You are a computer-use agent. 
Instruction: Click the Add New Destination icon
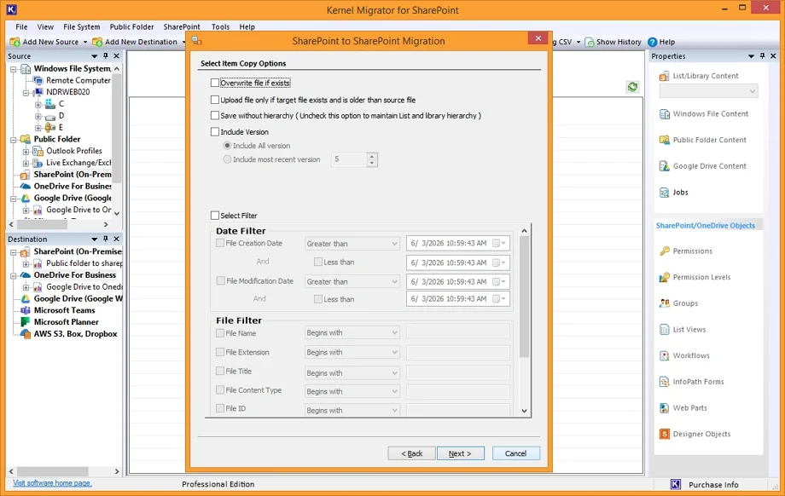(97, 42)
